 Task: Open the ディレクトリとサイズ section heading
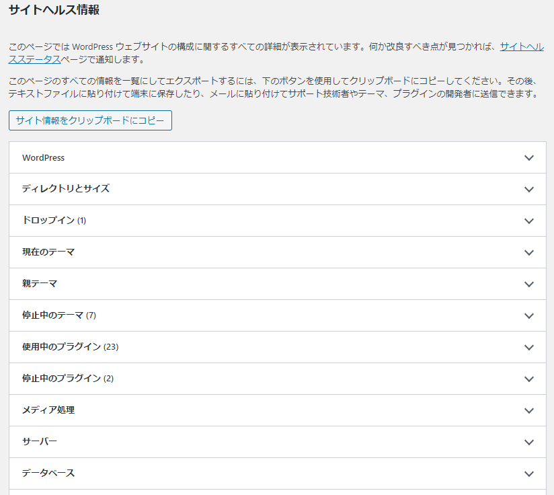[x=65, y=189]
